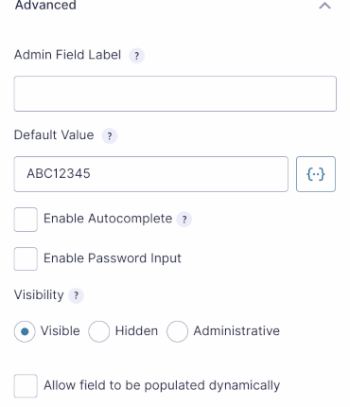Image resolution: width=350 pixels, height=407 pixels.
Task: Choose the Hidden visibility option
Action: (x=99, y=331)
